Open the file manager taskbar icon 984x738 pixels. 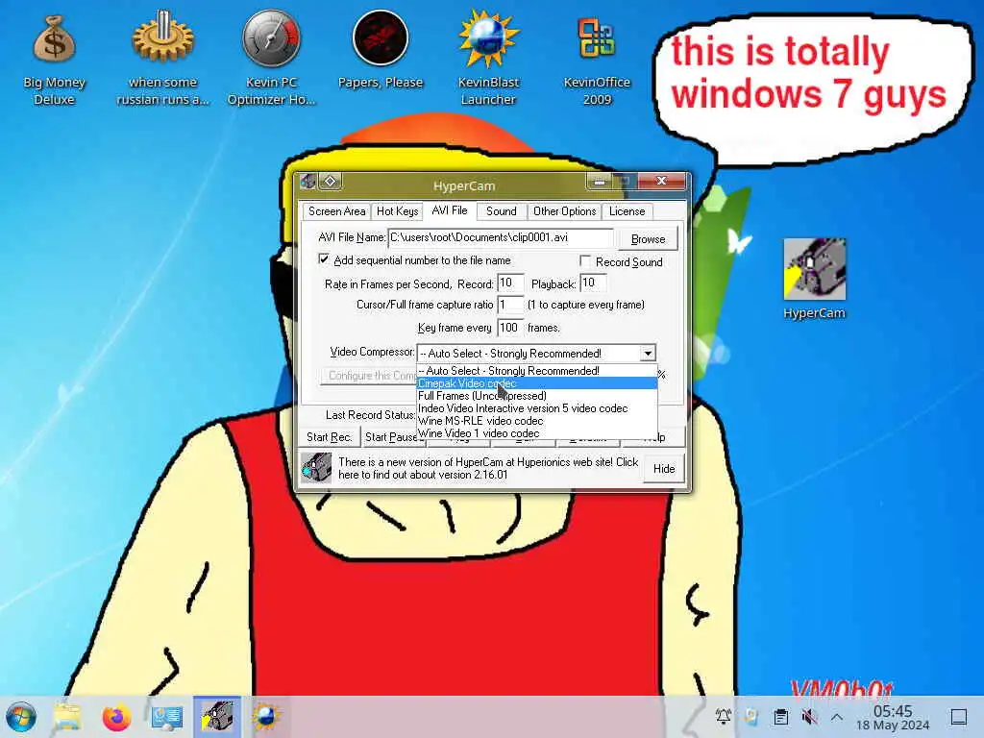[x=67, y=717]
